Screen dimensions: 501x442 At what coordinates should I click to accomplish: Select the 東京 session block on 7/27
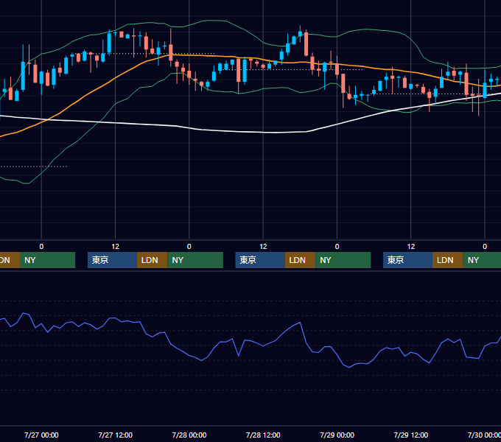point(112,260)
